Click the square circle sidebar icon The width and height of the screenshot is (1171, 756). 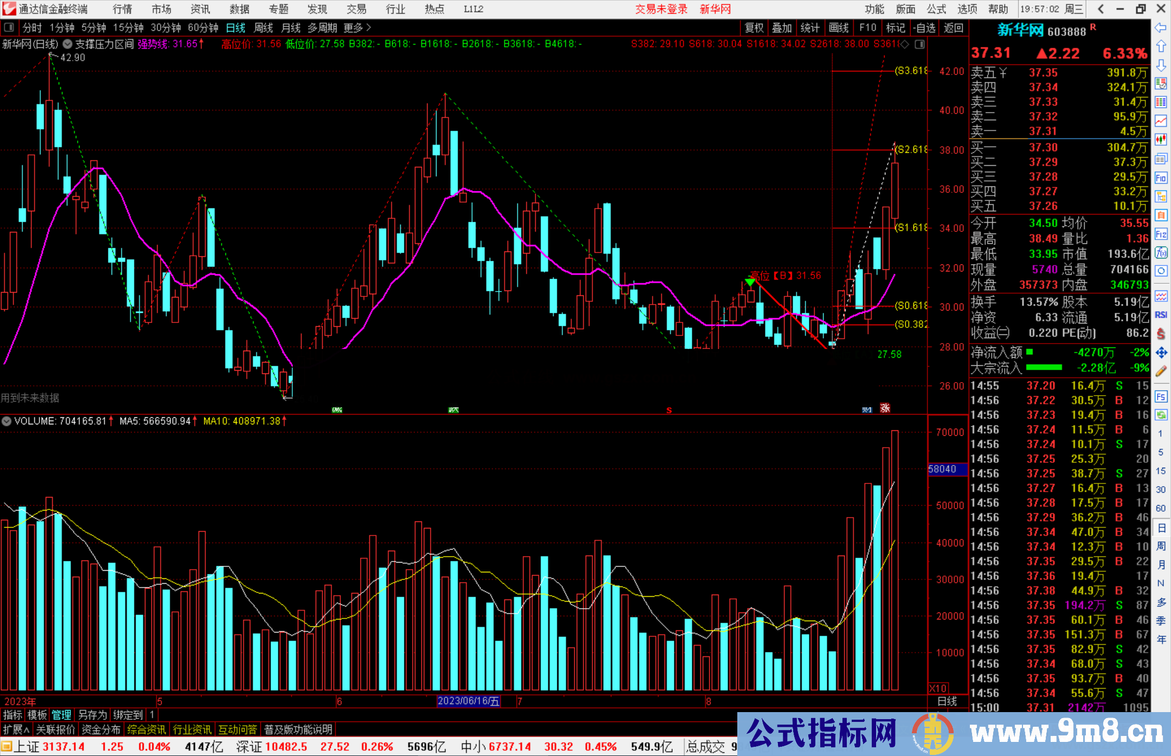coord(1161,271)
